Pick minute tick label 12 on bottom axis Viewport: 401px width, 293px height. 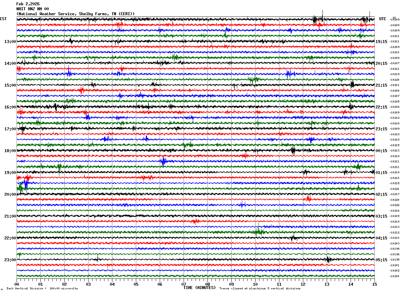pos(303,284)
